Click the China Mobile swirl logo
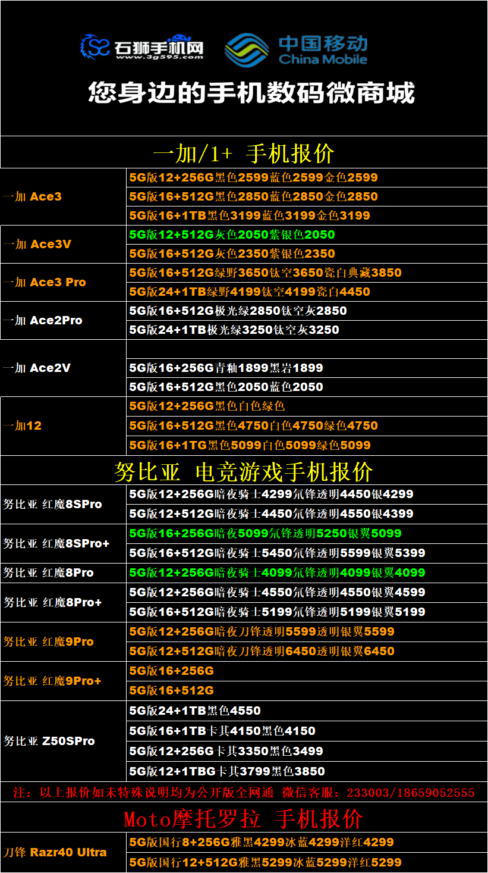This screenshot has height=873, width=488. (247, 49)
